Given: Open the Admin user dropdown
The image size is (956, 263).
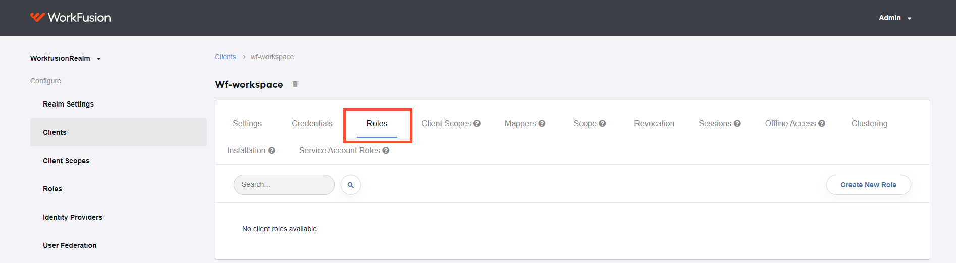Looking at the screenshot, I should pyautogui.click(x=895, y=18).
